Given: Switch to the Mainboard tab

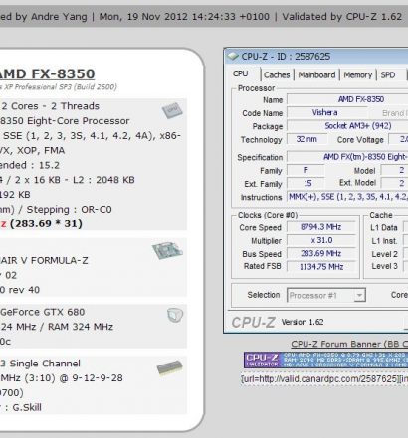Looking at the screenshot, I should (316, 75).
